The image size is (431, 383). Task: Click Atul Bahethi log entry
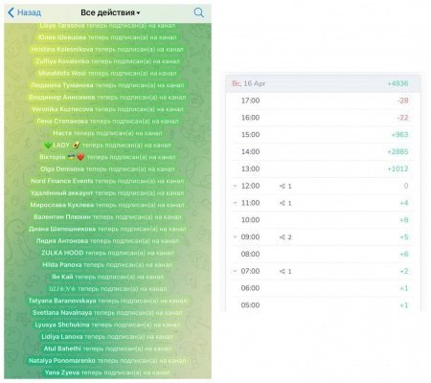[107, 349]
